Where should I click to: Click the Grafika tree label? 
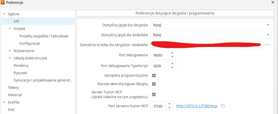(x=14, y=102)
